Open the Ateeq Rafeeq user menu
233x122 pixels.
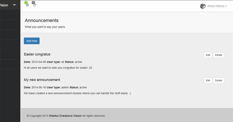point(216,6)
